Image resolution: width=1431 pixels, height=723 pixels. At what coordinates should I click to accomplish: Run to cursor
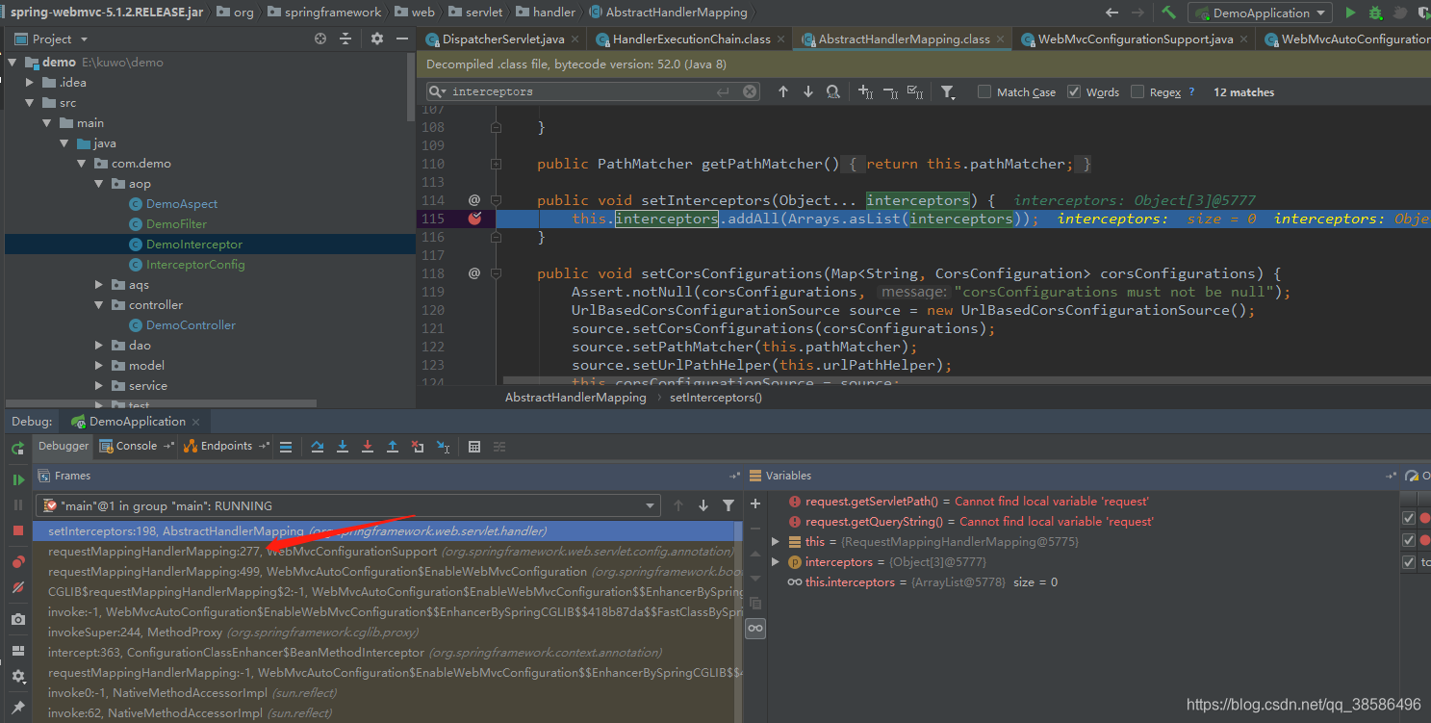click(443, 447)
